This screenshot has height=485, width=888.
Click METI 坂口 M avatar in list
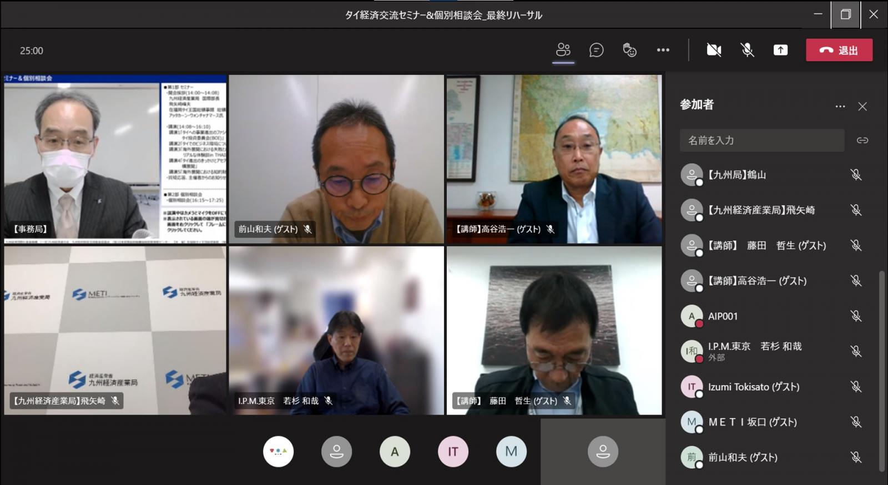coord(692,422)
